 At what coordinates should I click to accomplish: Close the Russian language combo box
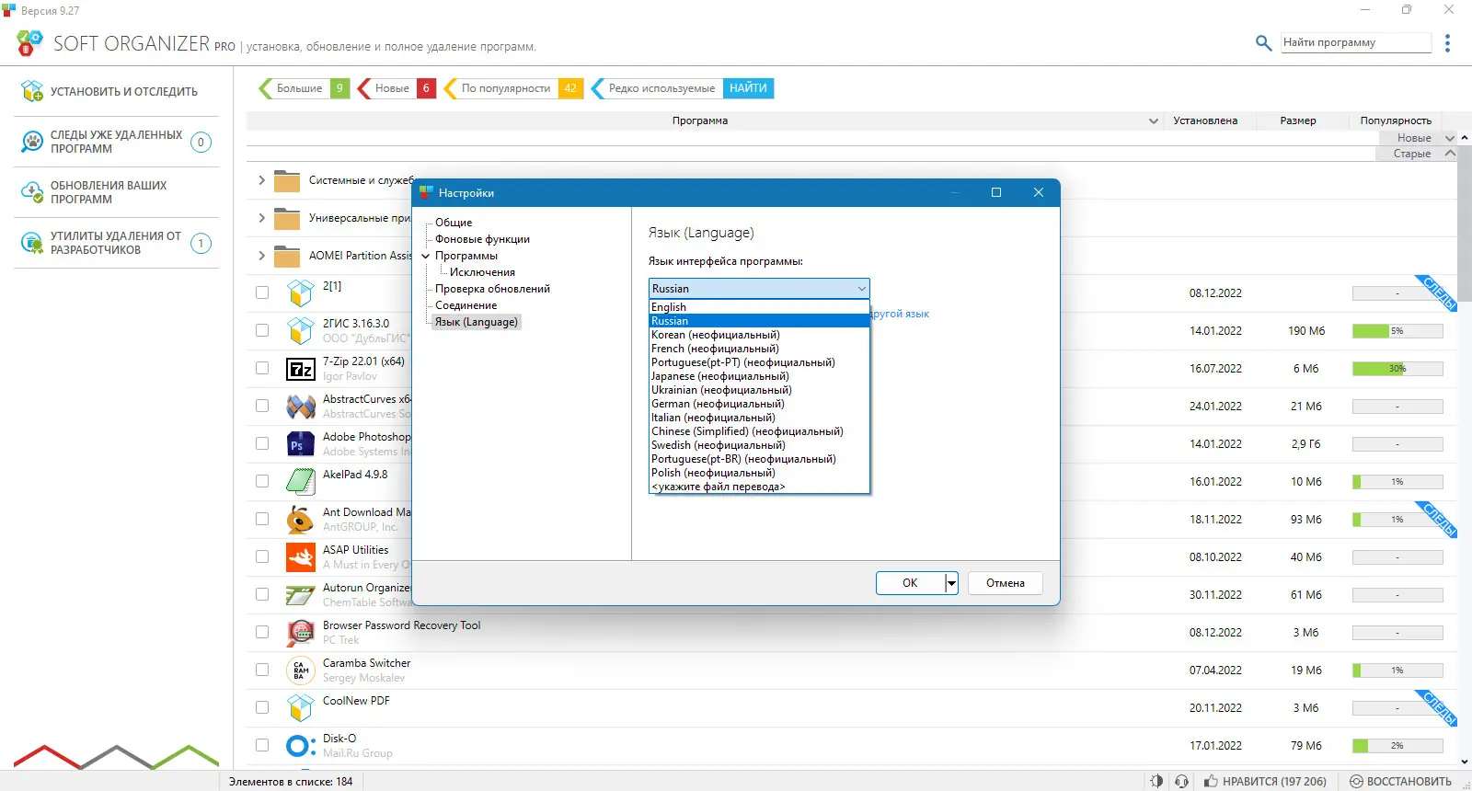coord(861,289)
